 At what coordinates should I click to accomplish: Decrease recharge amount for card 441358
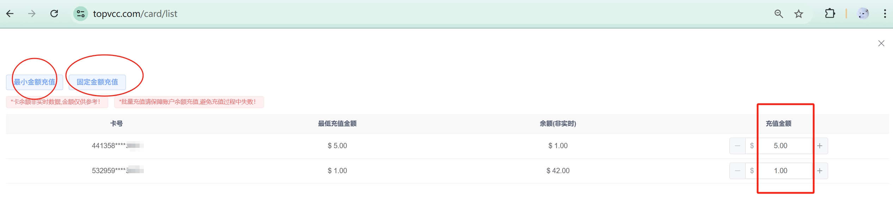737,146
